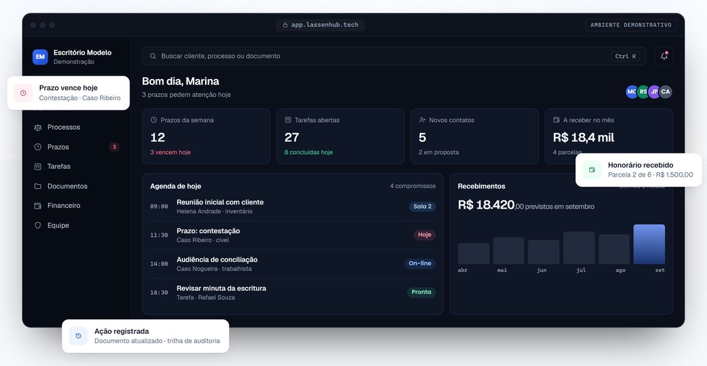Click 'Honorário recebido' notification title
The image size is (707, 366).
pos(640,165)
